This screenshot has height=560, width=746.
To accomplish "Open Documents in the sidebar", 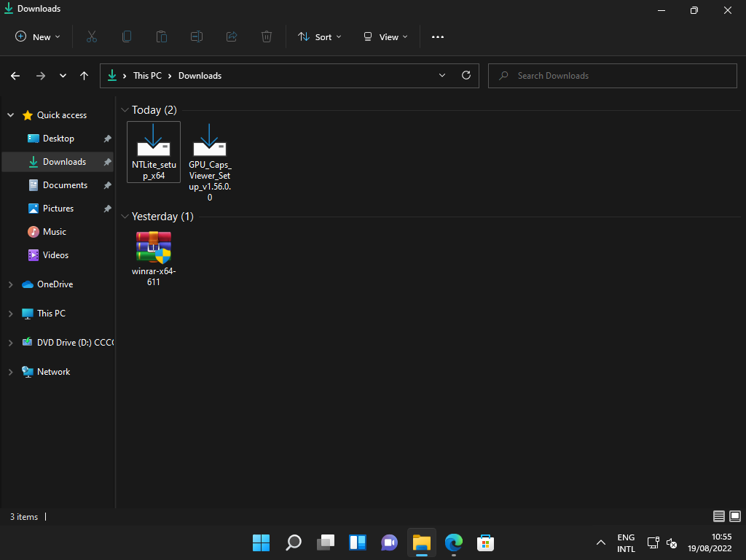I will [58, 185].
